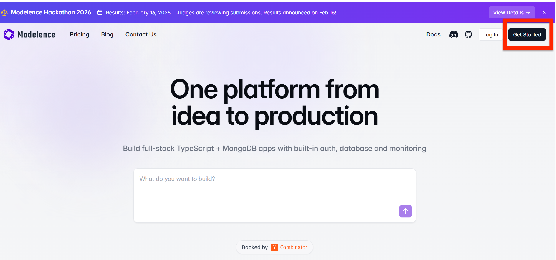Click the Modelence Hackathon 2026 banner title
Viewport: 556px width, 260px height.
[51, 12]
